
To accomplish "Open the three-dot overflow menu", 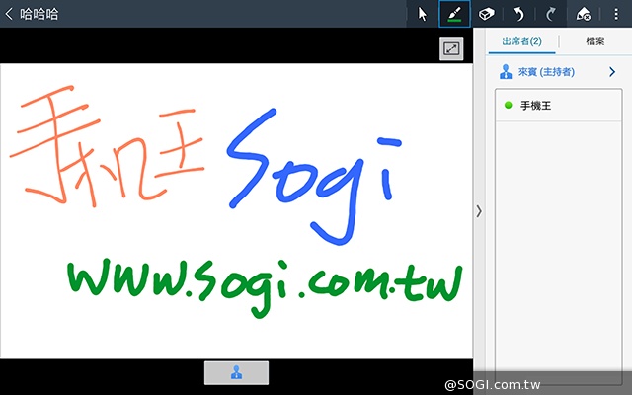I will tap(616, 14).
